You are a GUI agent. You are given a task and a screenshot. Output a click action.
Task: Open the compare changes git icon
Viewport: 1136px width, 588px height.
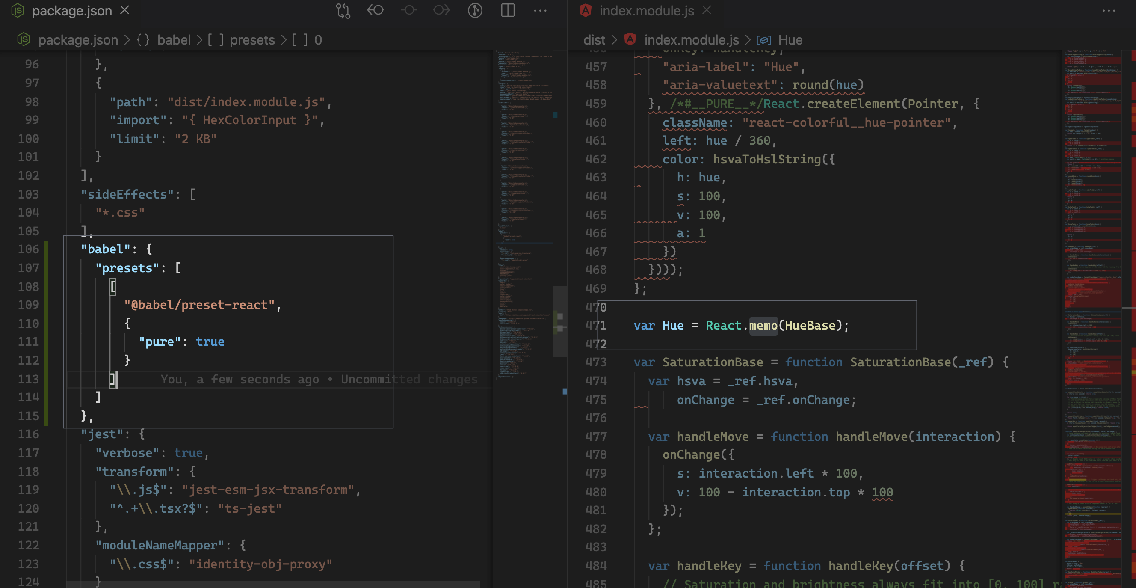click(343, 11)
